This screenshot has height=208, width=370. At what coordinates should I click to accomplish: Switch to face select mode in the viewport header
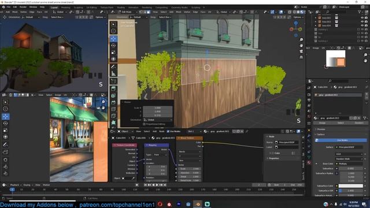click(x=148, y=12)
